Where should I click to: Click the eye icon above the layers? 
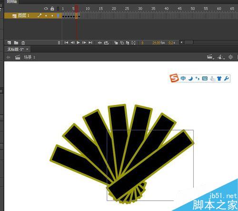coord(46,9)
